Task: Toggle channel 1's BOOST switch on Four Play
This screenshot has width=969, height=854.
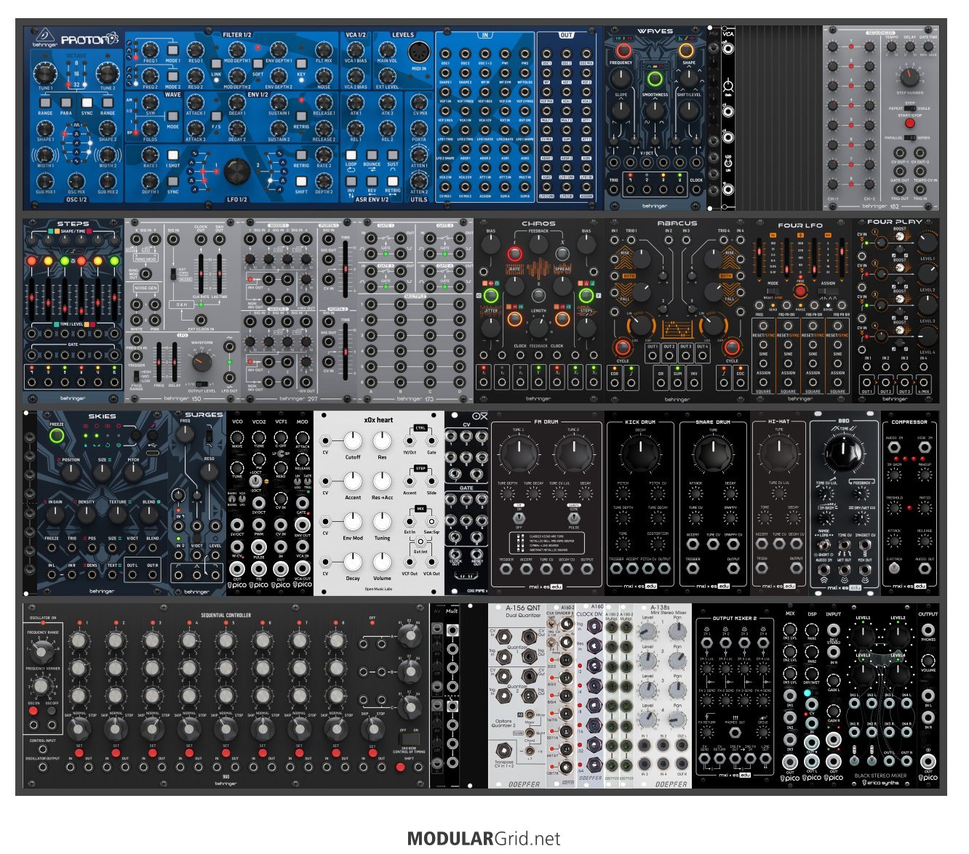Action: pyautogui.click(x=900, y=236)
